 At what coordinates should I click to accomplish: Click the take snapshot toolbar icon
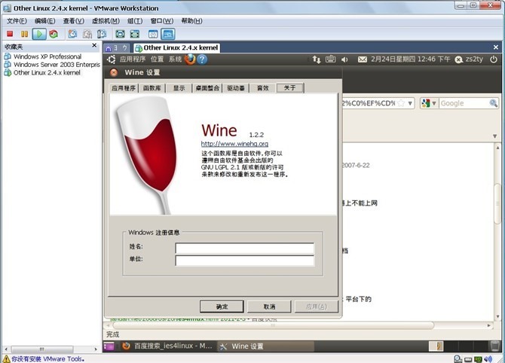[x=73, y=34]
